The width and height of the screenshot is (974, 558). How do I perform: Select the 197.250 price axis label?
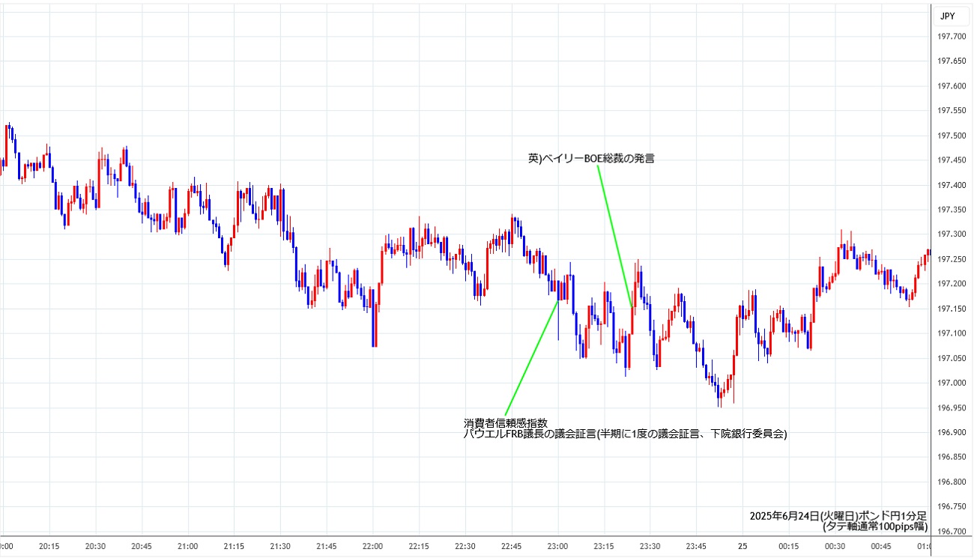pyautogui.click(x=952, y=259)
